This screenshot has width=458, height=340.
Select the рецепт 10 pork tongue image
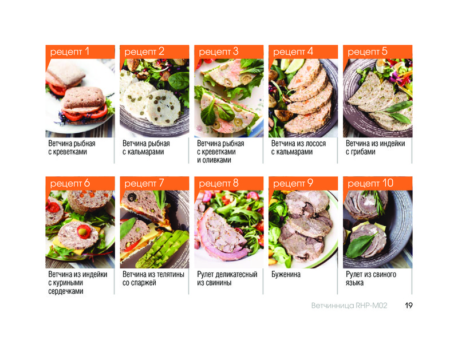[x=378, y=230]
